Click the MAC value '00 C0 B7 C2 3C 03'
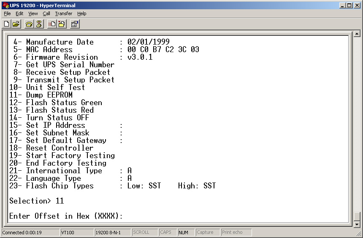The height and width of the screenshot is (238, 363). click(x=163, y=50)
